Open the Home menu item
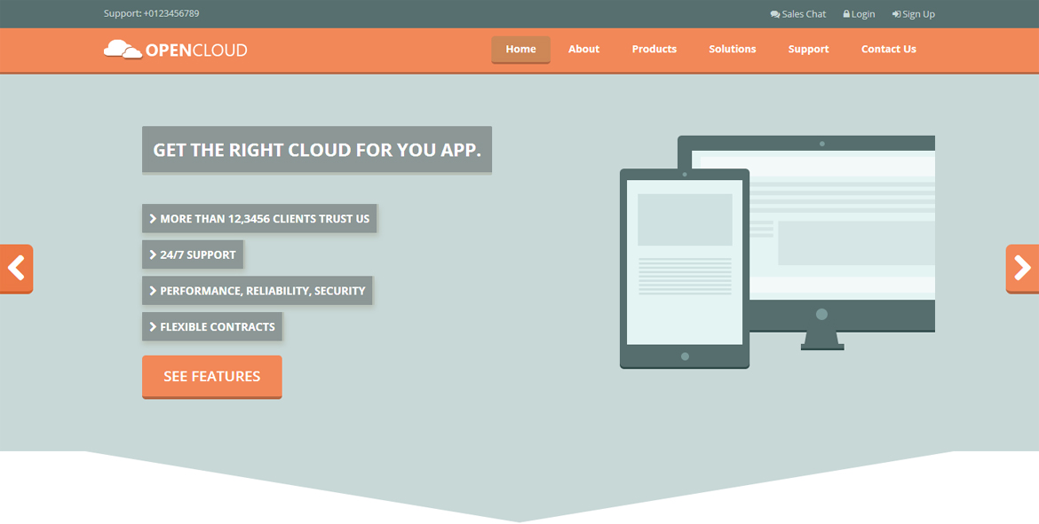The image size is (1039, 524). [520, 50]
